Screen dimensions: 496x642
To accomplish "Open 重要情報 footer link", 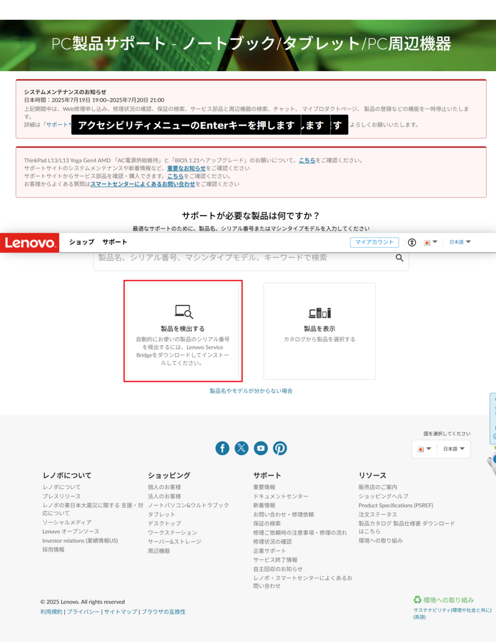I will (x=265, y=487).
